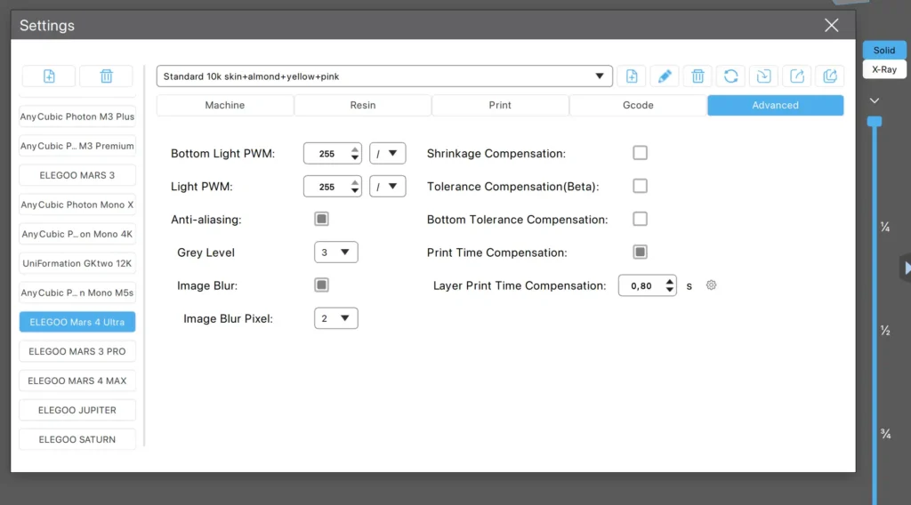The height and width of the screenshot is (505, 911).
Task: Import a profile using the import icon
Action: tap(763, 76)
